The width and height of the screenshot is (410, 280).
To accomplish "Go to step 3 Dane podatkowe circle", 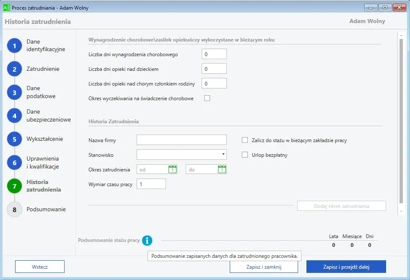I will point(14,93).
